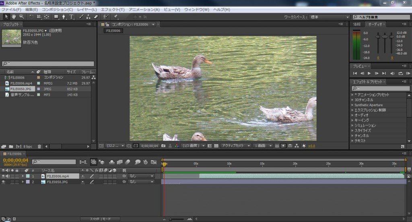Toggle lock switch for FILE0006.mp4 layer
This screenshot has height=222, width=412.
17,176
